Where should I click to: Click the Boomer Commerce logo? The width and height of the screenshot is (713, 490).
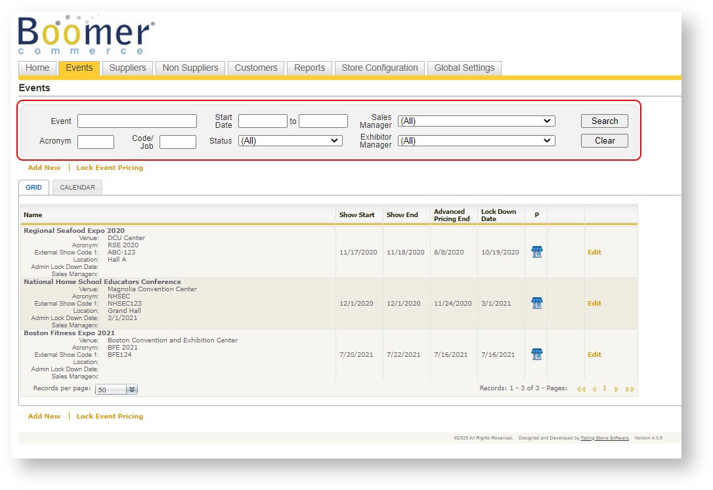[x=86, y=36]
